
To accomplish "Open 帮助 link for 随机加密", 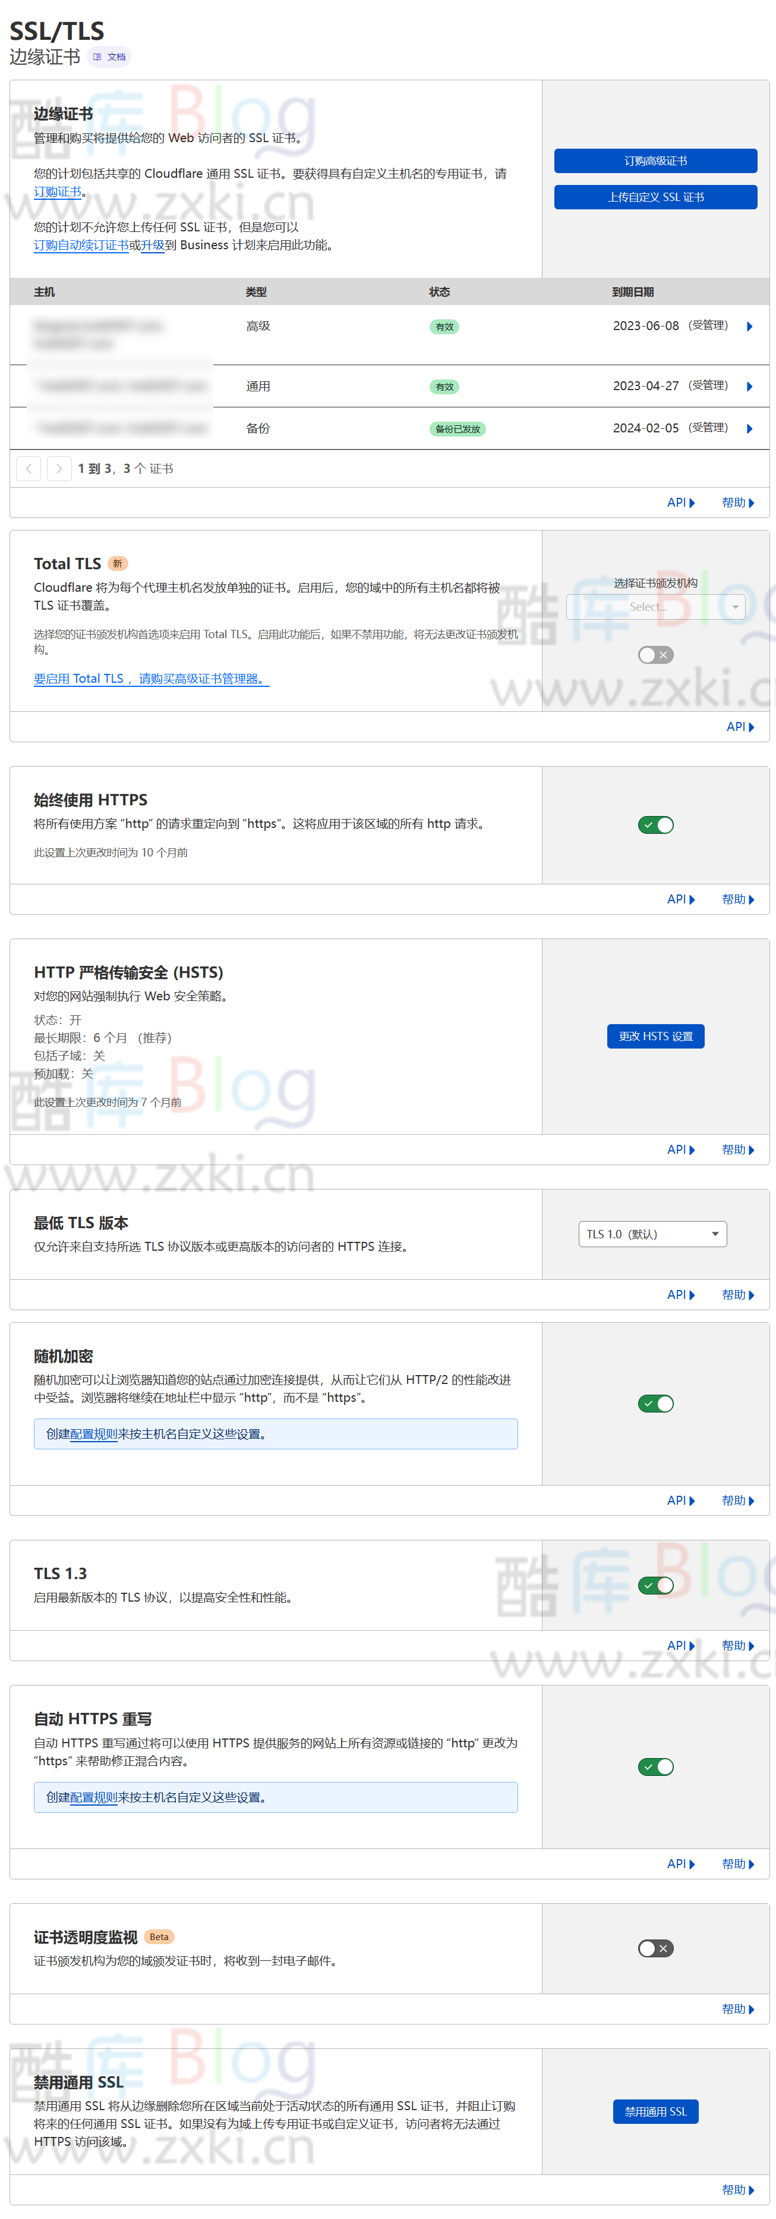I will (x=738, y=1501).
